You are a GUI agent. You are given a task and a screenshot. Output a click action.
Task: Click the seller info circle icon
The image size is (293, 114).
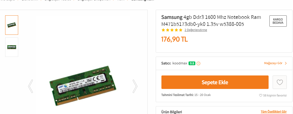198,63
